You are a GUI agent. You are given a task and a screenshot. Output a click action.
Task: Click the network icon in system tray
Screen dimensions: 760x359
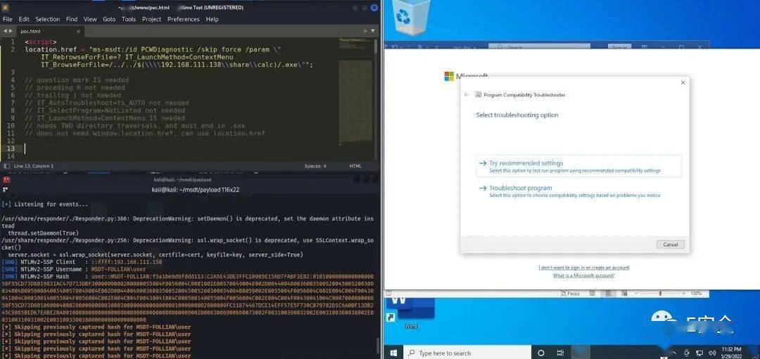pos(699,353)
